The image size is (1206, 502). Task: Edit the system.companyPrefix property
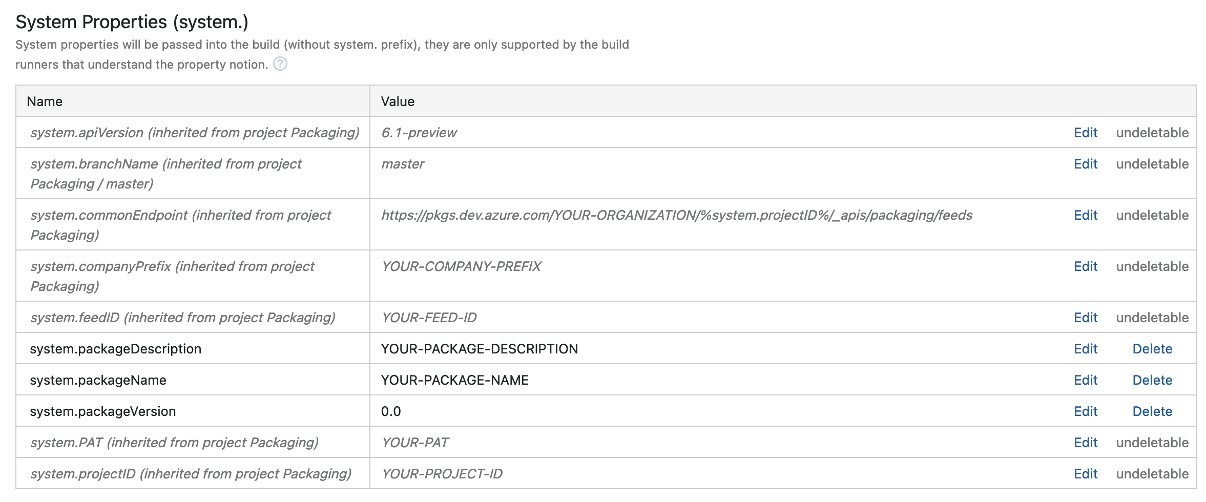[x=1086, y=266]
